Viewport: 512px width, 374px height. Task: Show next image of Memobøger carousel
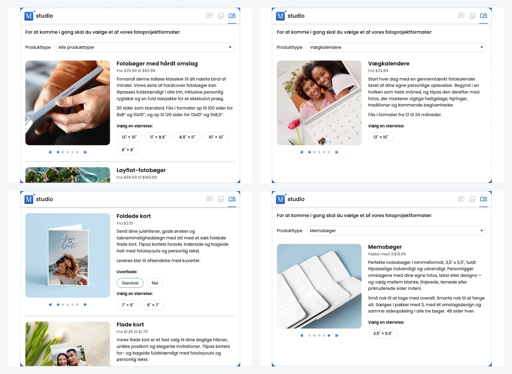[337, 336]
